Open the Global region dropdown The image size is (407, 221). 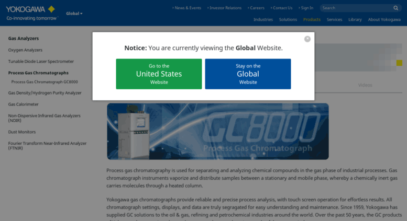74,14
